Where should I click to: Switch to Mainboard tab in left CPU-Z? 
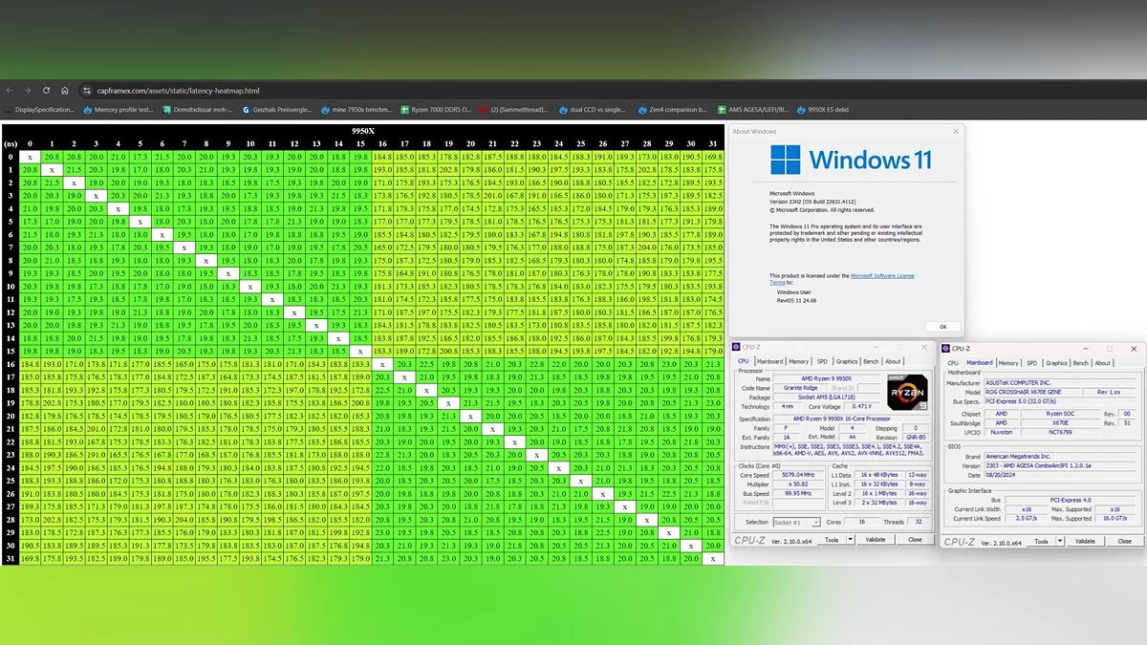pyautogui.click(x=769, y=361)
